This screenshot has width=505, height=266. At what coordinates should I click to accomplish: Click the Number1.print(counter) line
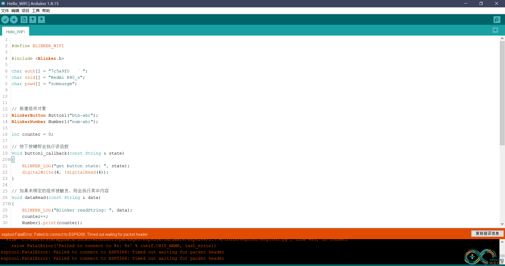tap(52, 223)
